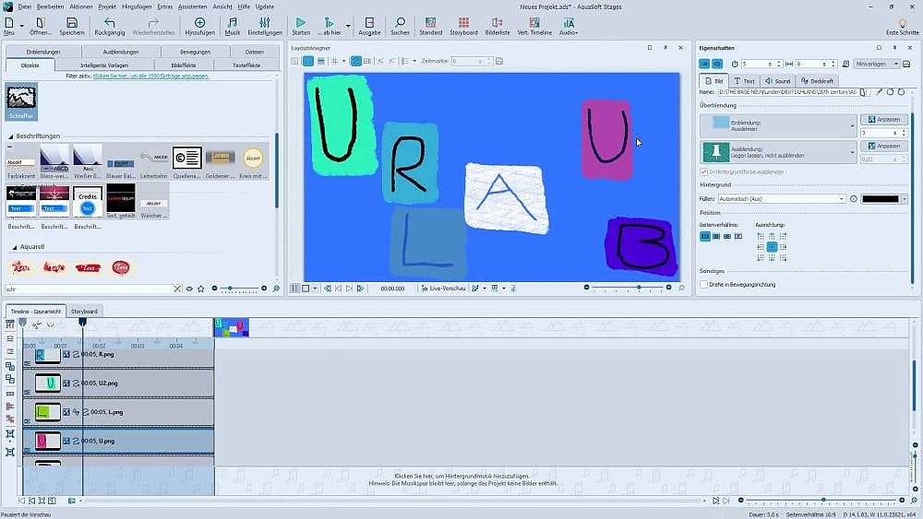Start playback with the Starten button

pyautogui.click(x=301, y=22)
